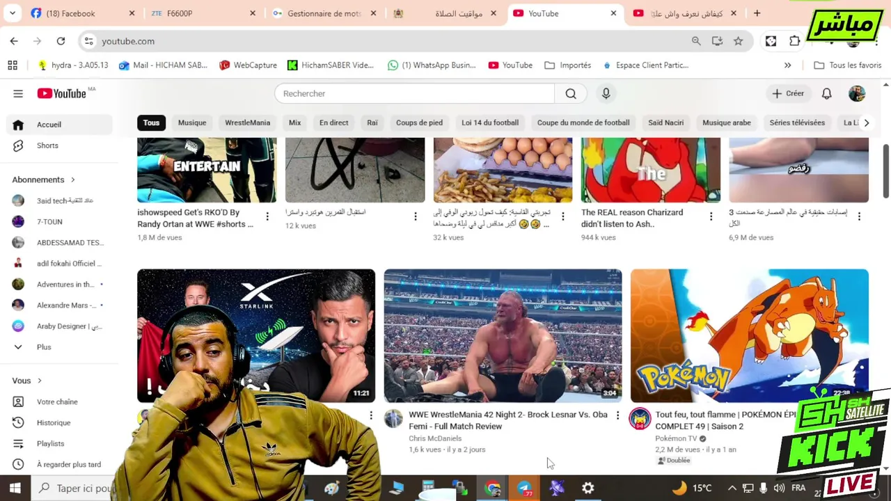The height and width of the screenshot is (501, 891).
Task: Select the Saïd Naciri chip
Action: [x=665, y=122]
